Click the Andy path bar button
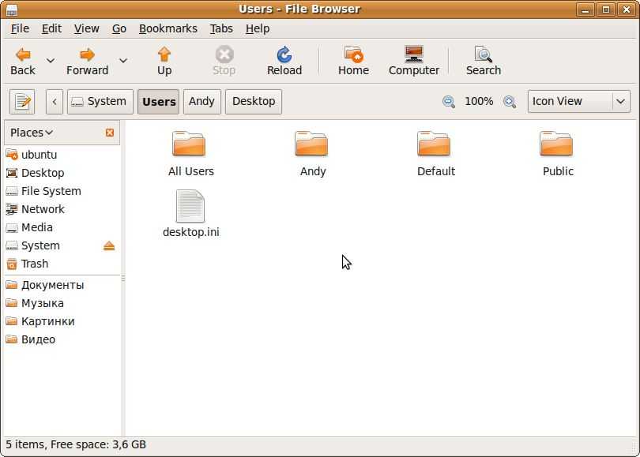This screenshot has height=457, width=640. pos(201,102)
